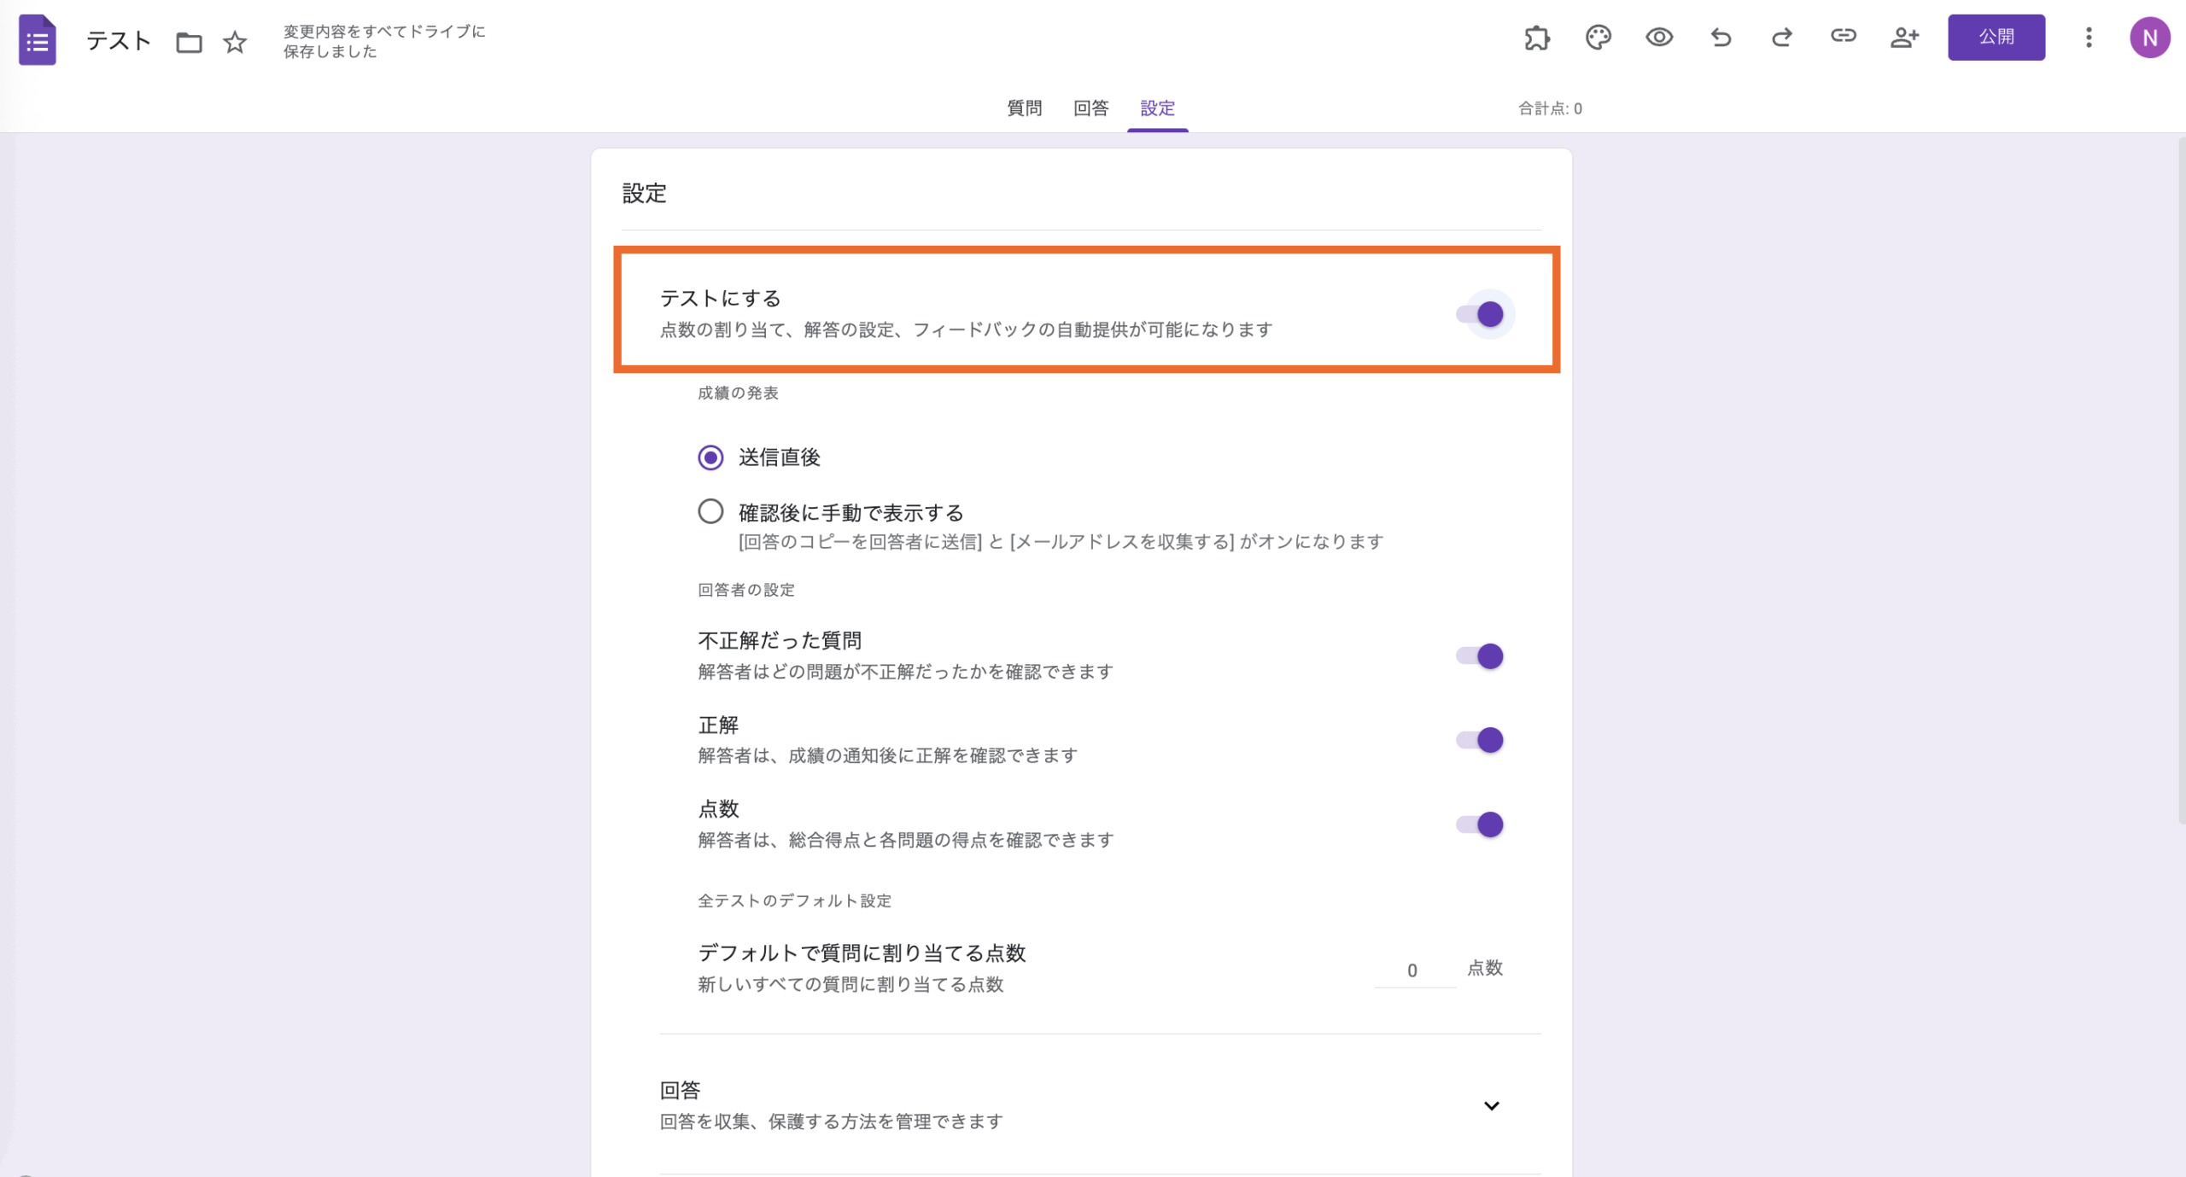The image size is (2186, 1177).
Task: Switch to the 回答 tab
Action: (x=1092, y=108)
